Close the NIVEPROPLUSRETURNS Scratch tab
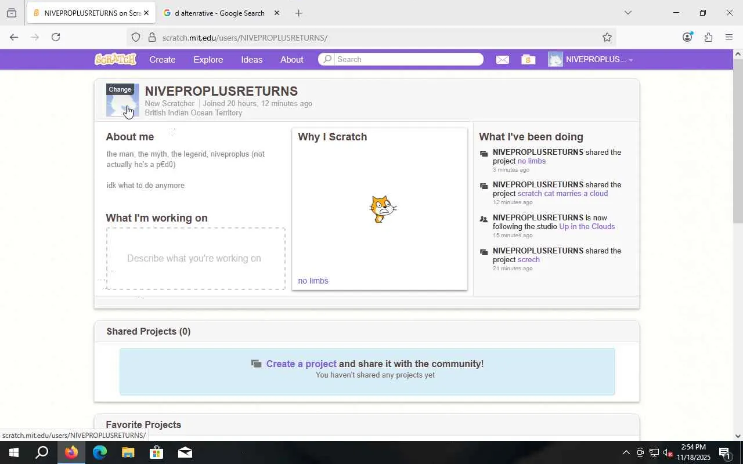The height and width of the screenshot is (464, 743). pyautogui.click(x=146, y=13)
